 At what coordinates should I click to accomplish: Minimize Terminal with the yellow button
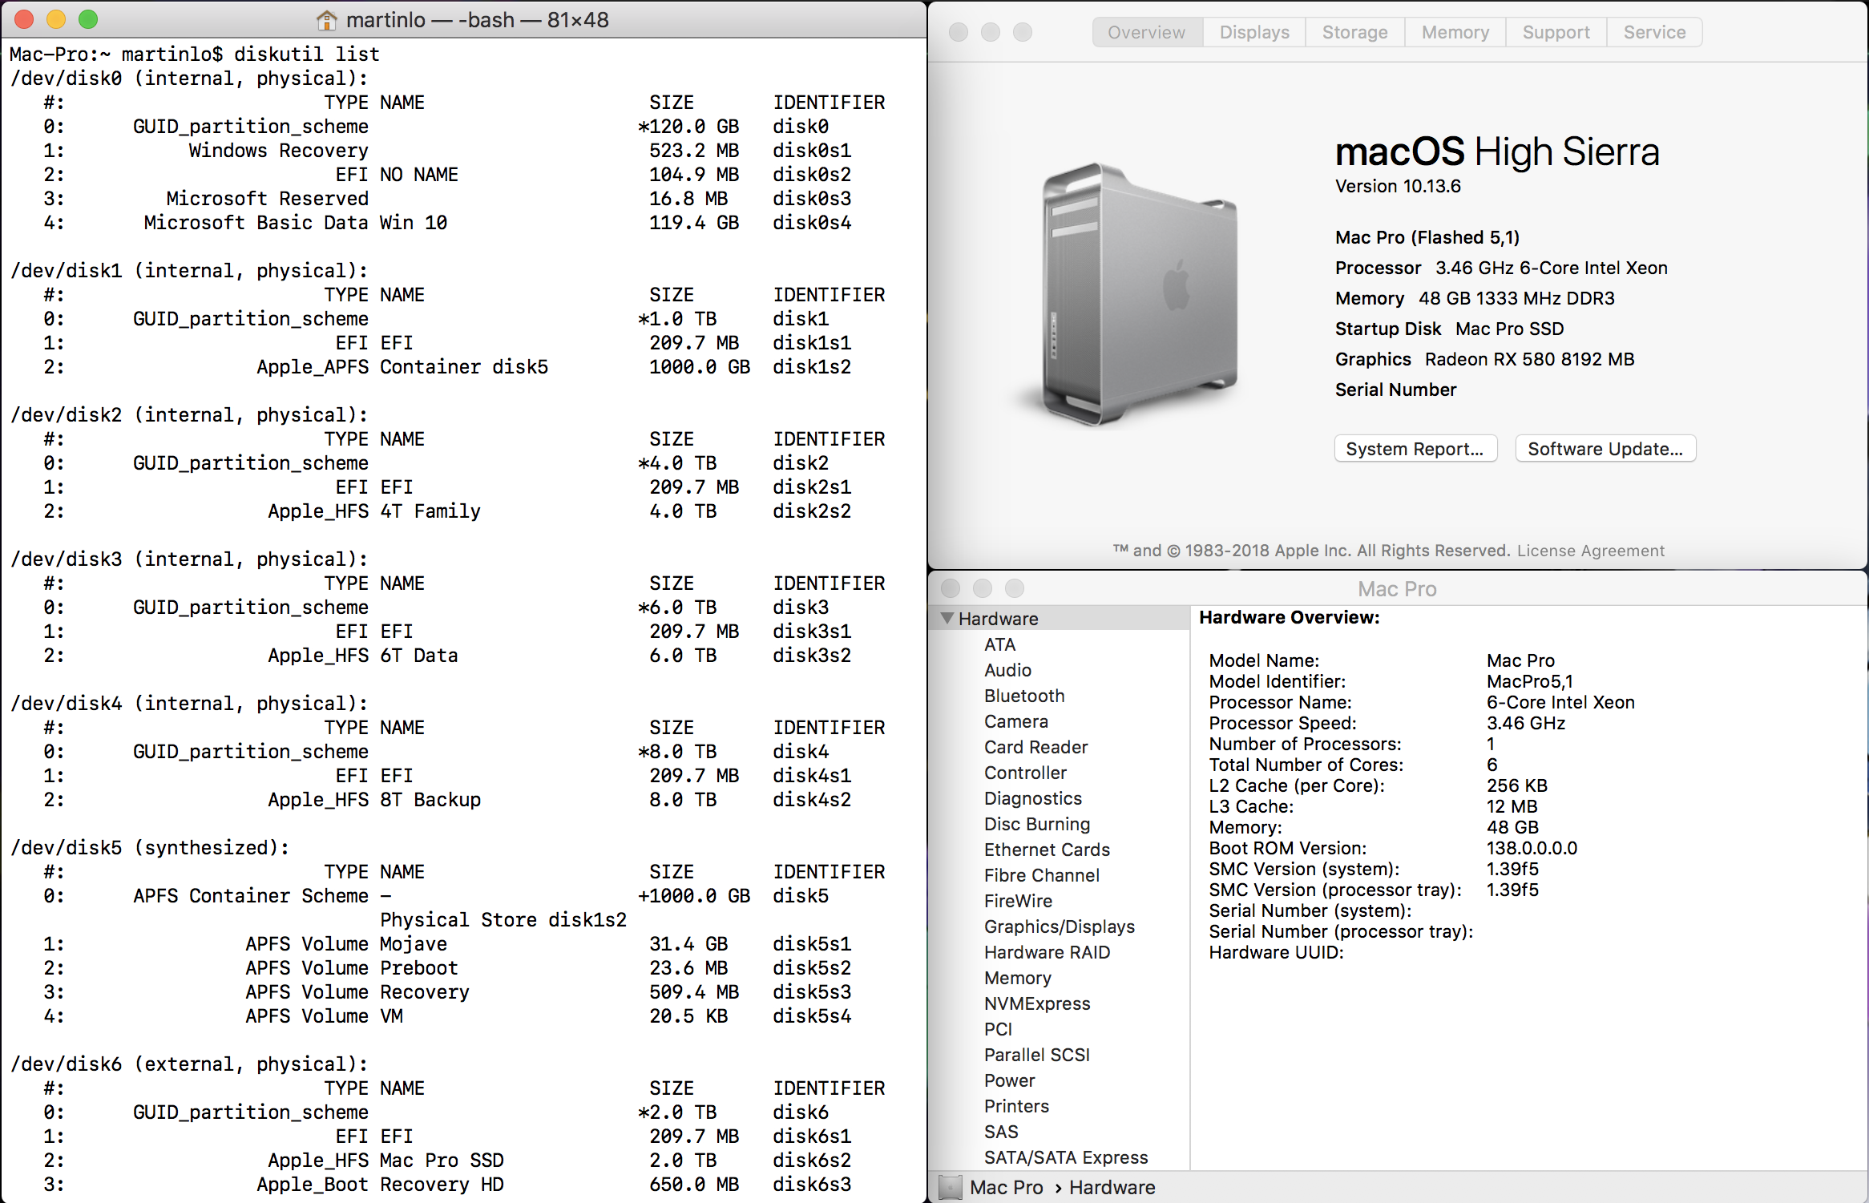[56, 19]
